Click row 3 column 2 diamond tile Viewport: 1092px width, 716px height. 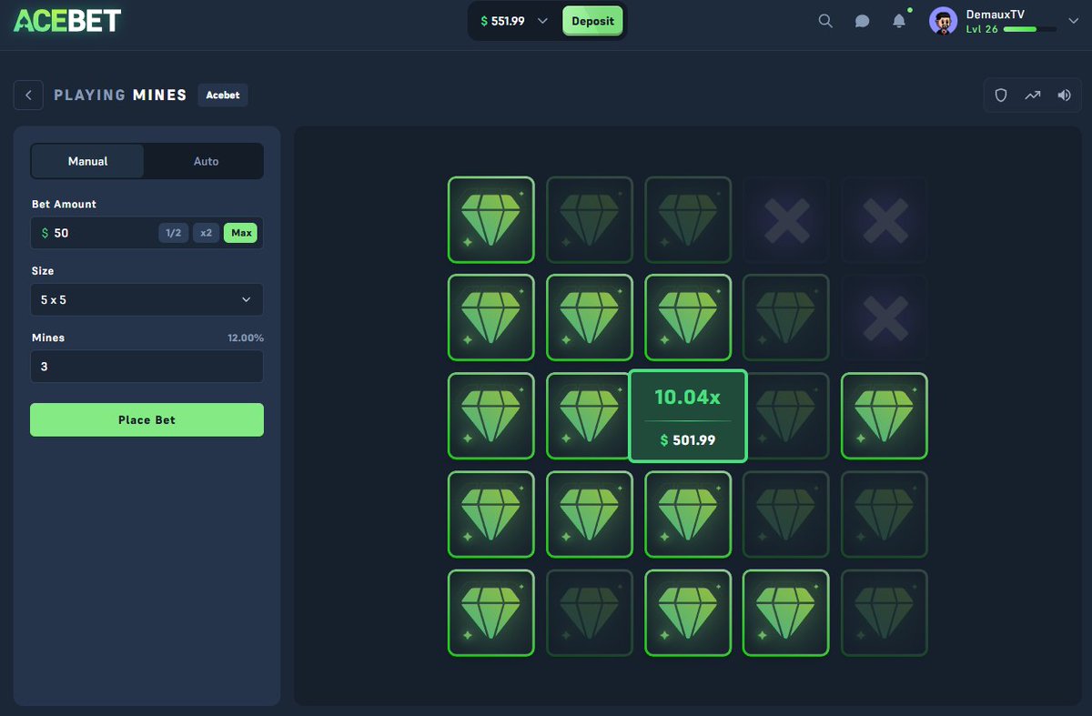[586, 416]
